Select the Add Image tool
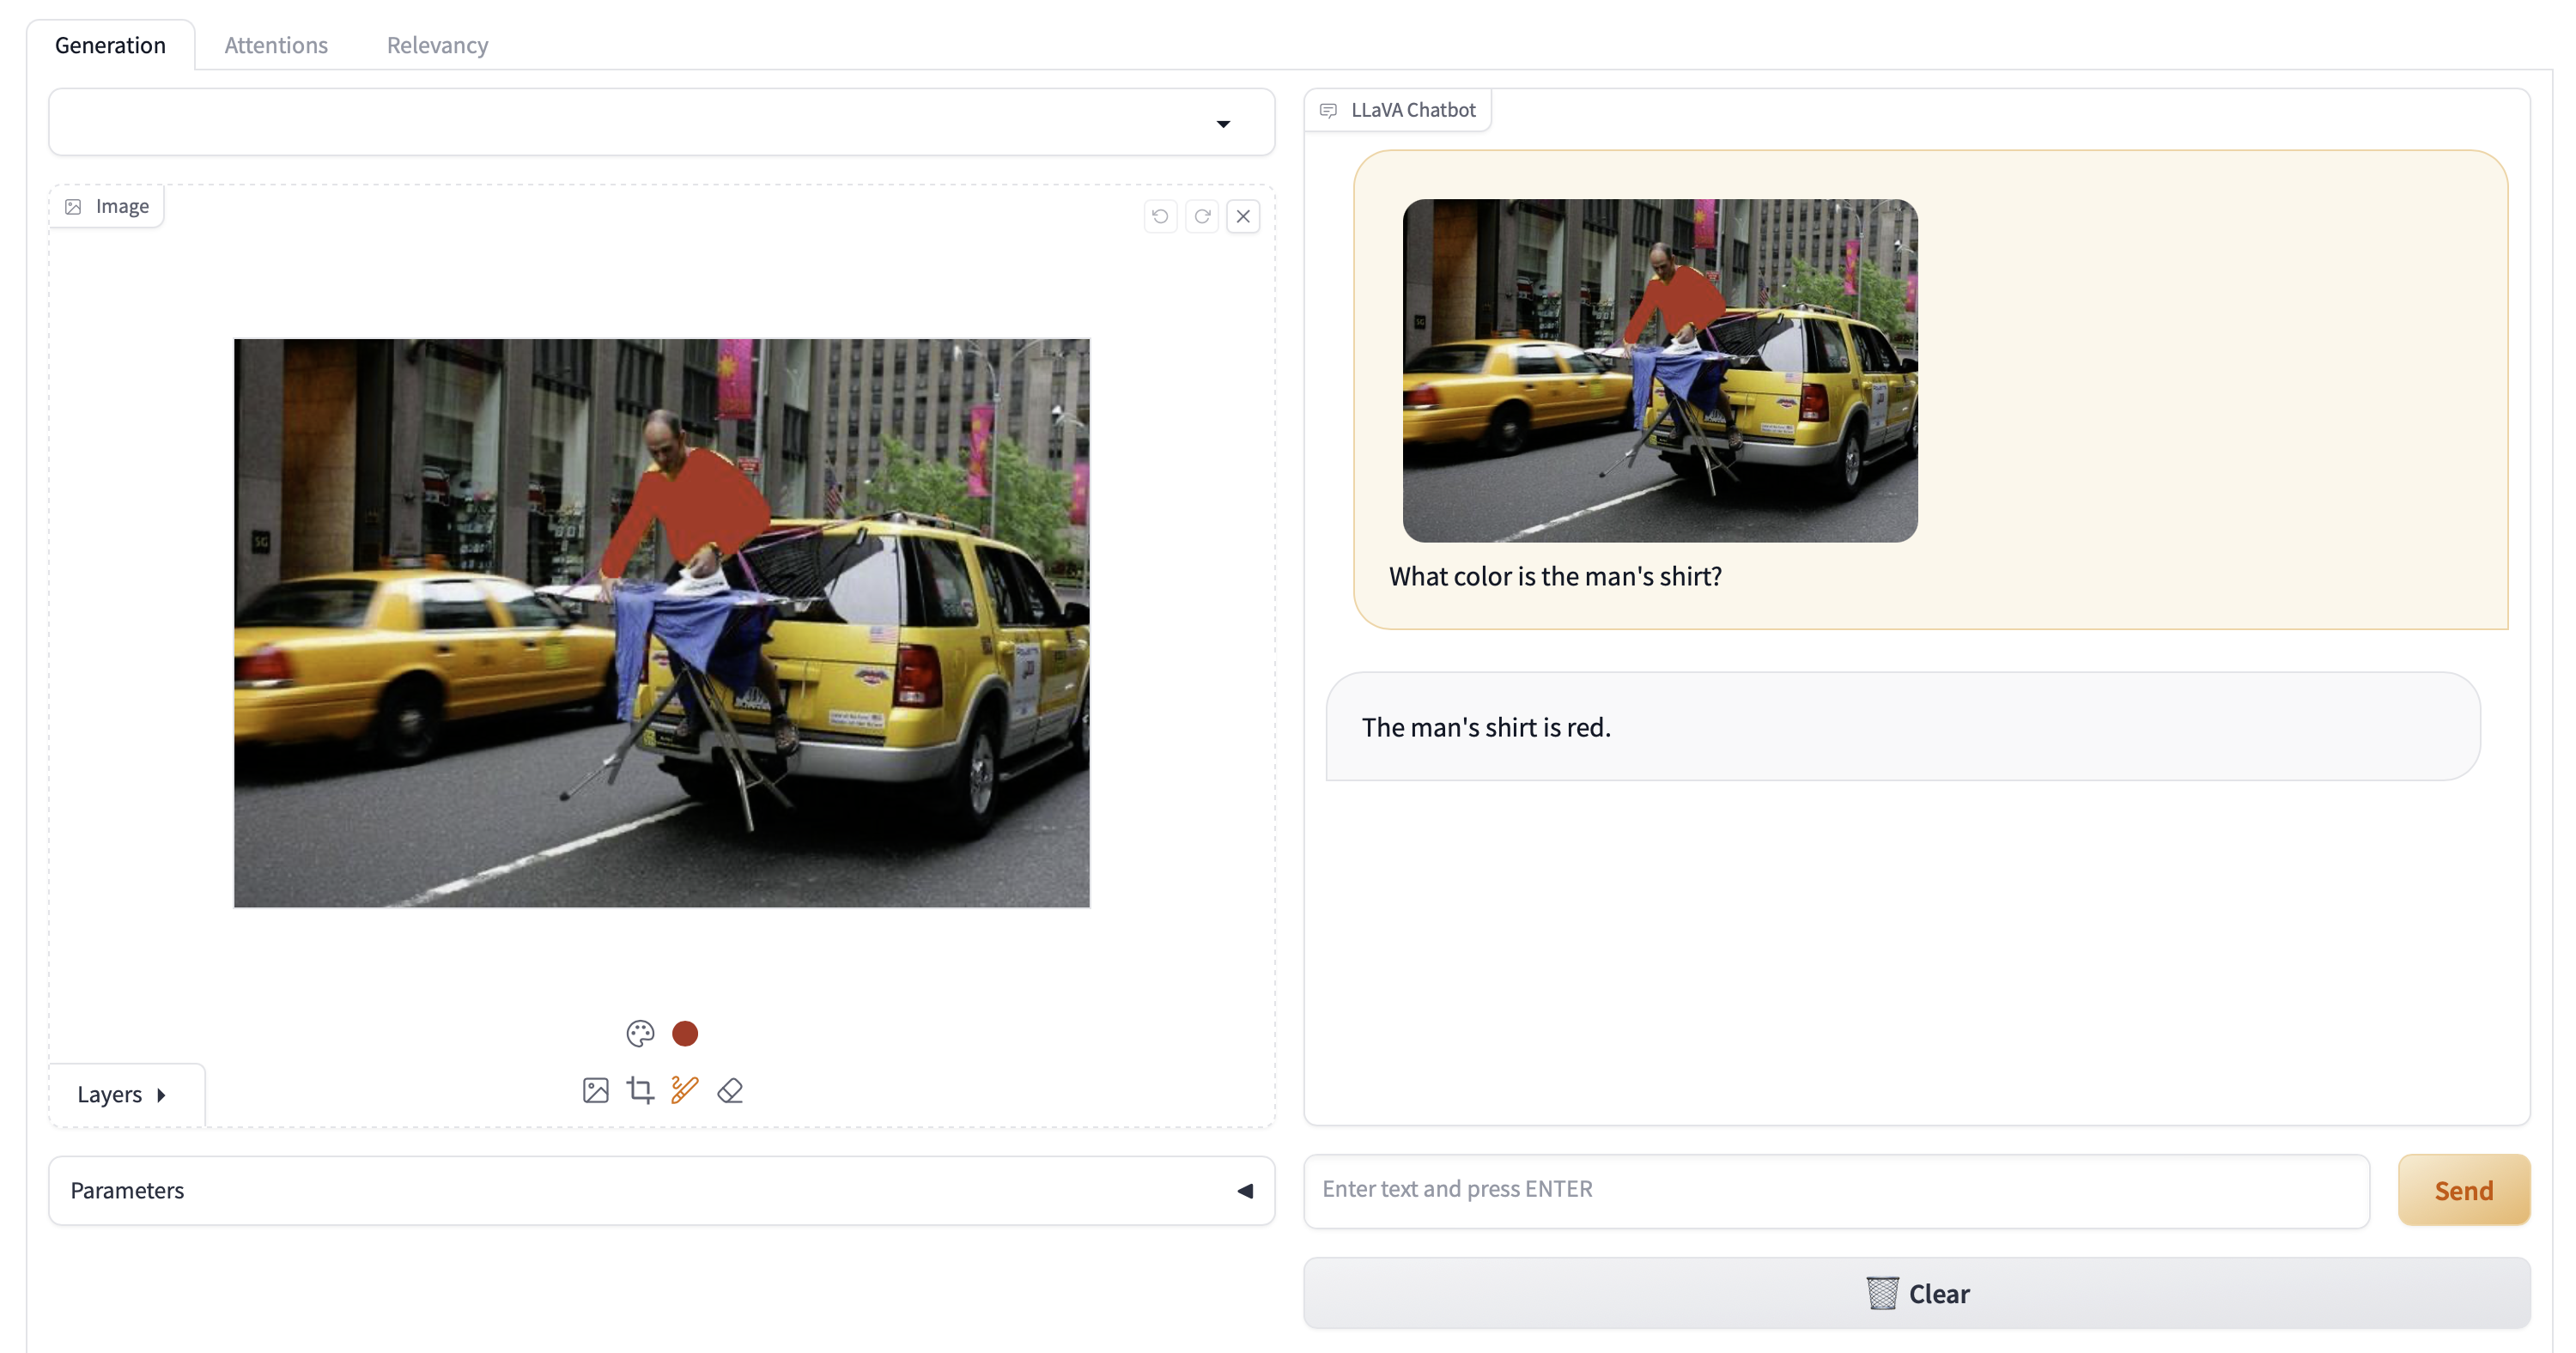Screen dimensions: 2576x1353 pyautogui.click(x=596, y=1089)
